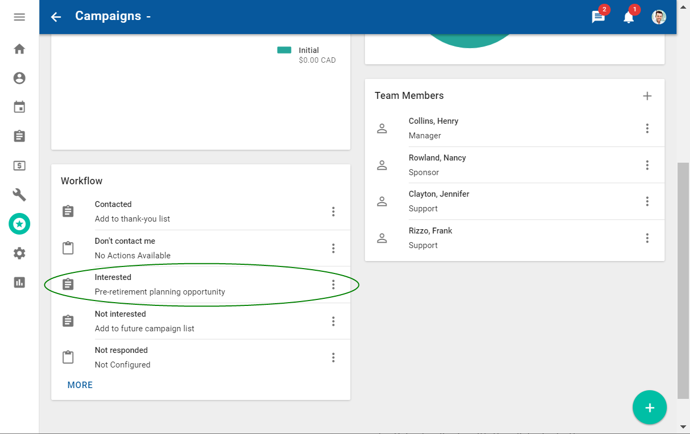
Task: Open the hamburger navigation menu
Action: click(x=19, y=17)
